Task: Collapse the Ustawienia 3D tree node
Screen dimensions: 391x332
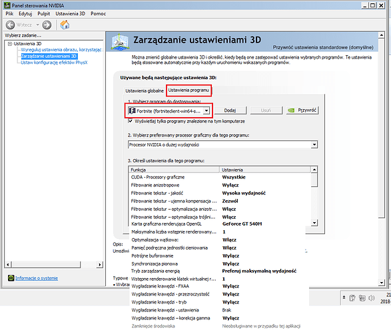Action: (10, 44)
